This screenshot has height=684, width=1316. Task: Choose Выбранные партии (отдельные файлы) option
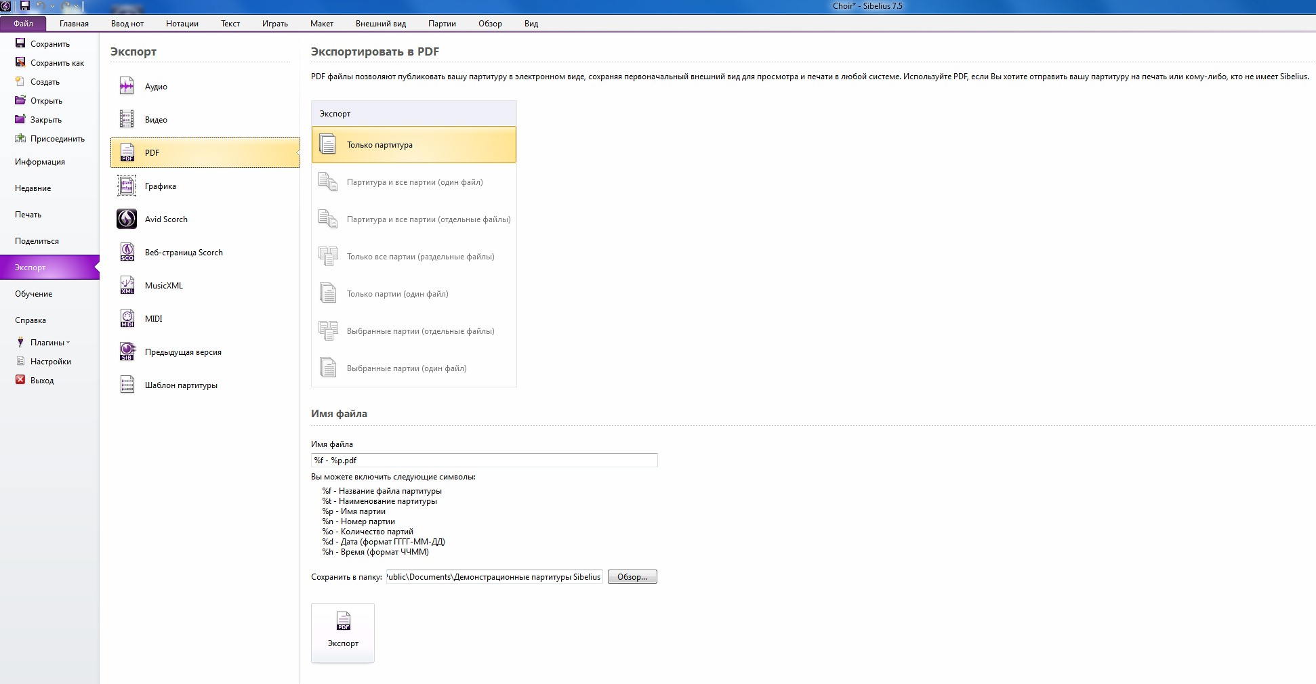click(x=414, y=331)
